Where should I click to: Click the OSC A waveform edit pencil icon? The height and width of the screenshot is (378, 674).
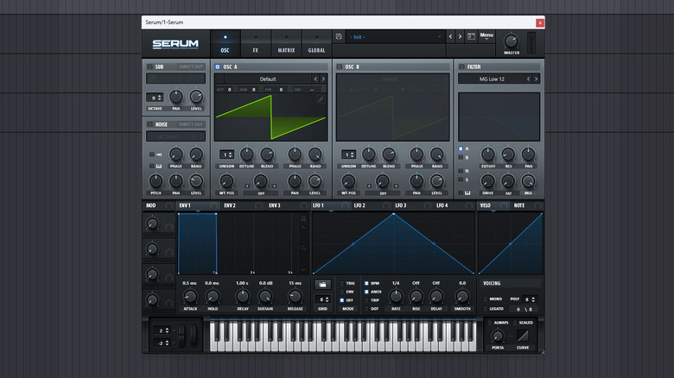[x=321, y=99]
